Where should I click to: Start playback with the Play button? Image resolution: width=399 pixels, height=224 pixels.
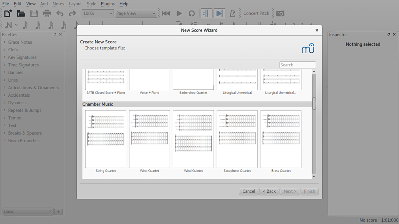(x=179, y=13)
